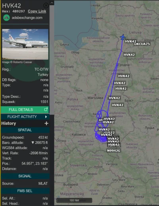Image resolution: width=159 pixels, height=206 pixels.
Task: Expand the FLIGHT ACTIVITY arrow
Action: click(46, 117)
